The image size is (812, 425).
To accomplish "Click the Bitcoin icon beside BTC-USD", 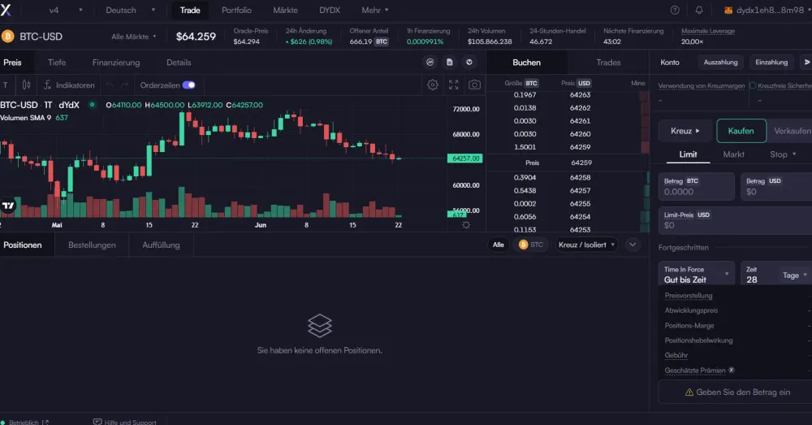I will pyautogui.click(x=8, y=37).
